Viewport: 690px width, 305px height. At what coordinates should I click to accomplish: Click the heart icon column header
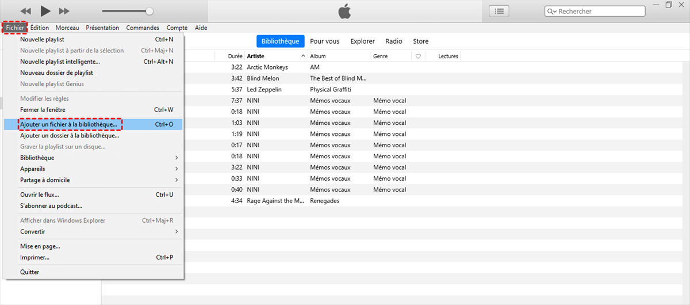(418, 56)
